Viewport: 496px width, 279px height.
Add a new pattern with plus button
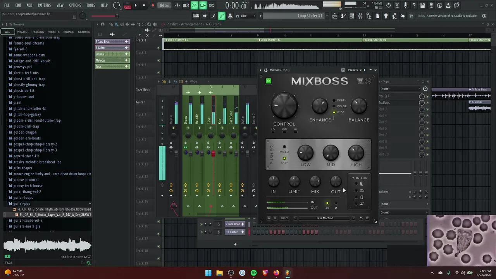[x=327, y=16]
